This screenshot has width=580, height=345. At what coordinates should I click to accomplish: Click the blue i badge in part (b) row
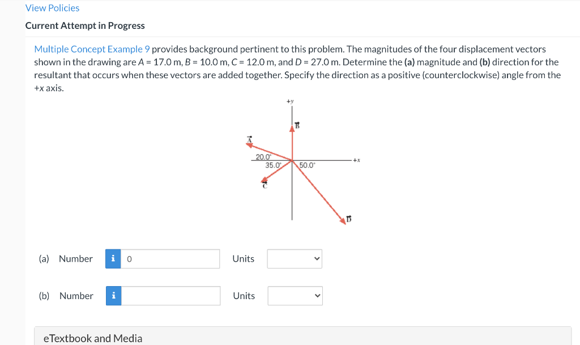pos(113,295)
